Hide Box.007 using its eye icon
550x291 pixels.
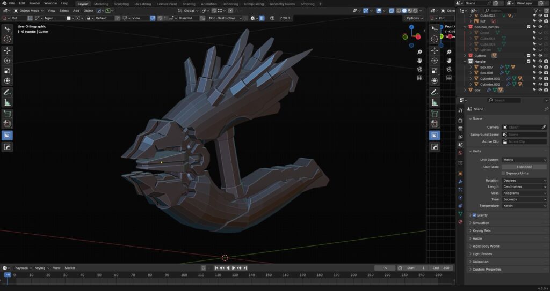[x=540, y=67]
